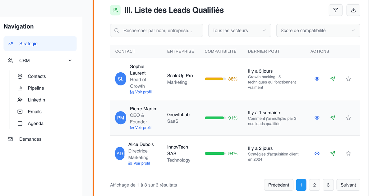373x196 pixels.
Task: Click PM avatar for Pierre Martin
Action: [121, 118]
